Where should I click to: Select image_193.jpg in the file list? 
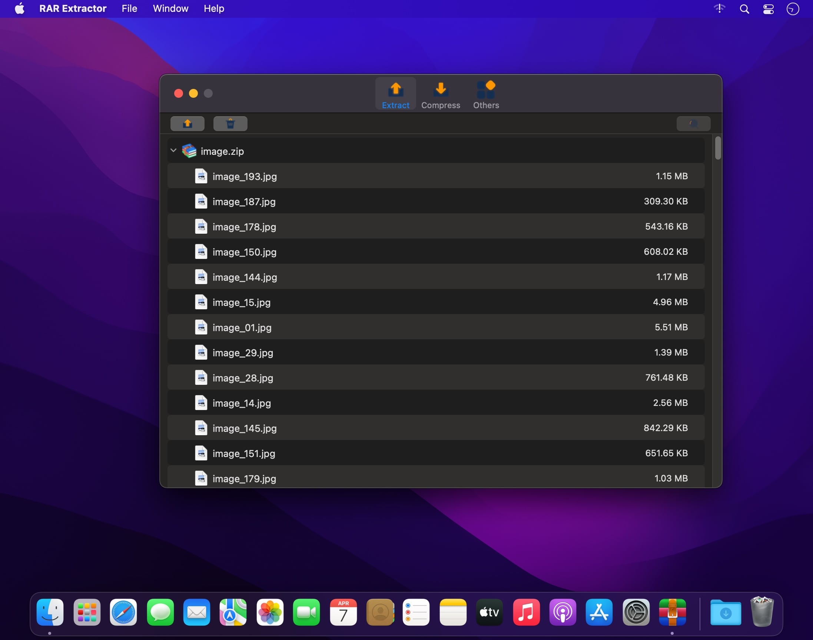(x=245, y=177)
